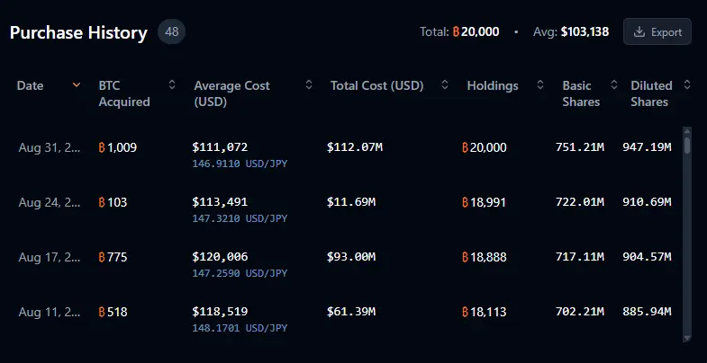Click the table scrollbar thumb
This screenshot has width=707, height=363.
[x=686, y=146]
